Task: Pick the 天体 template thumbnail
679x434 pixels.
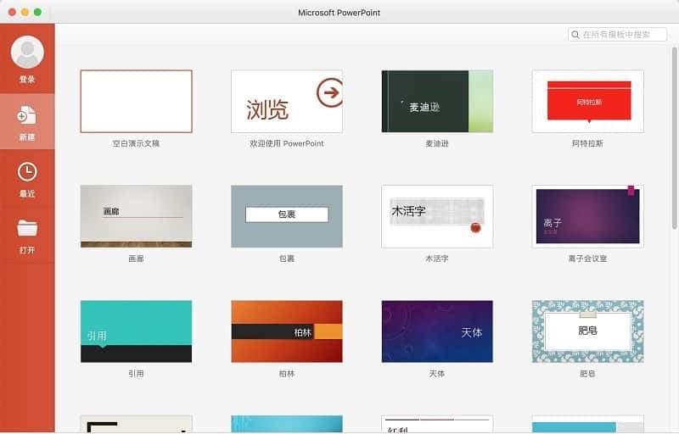Action: pos(437,331)
